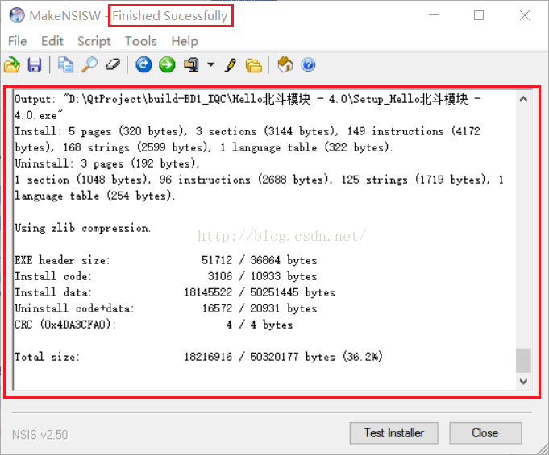
Task: Click the 'Total size:' label in log
Action: 47,357
